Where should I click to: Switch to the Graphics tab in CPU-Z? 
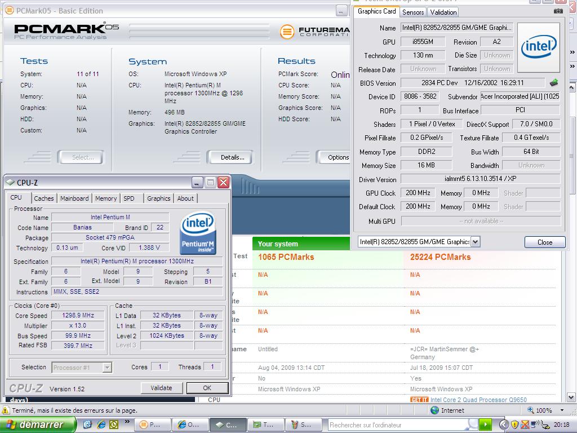coord(158,198)
